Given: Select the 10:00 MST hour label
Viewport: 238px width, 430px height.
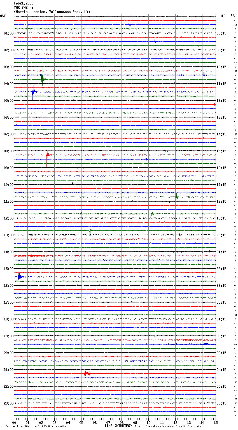Looking at the screenshot, I should (9, 185).
